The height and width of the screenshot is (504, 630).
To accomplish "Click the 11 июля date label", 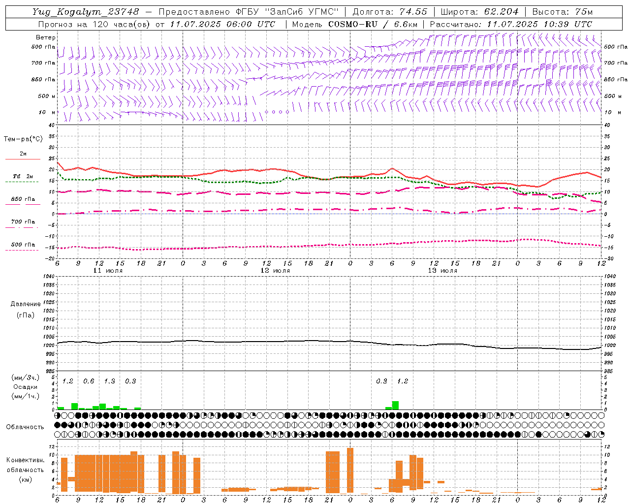I will [x=108, y=271].
